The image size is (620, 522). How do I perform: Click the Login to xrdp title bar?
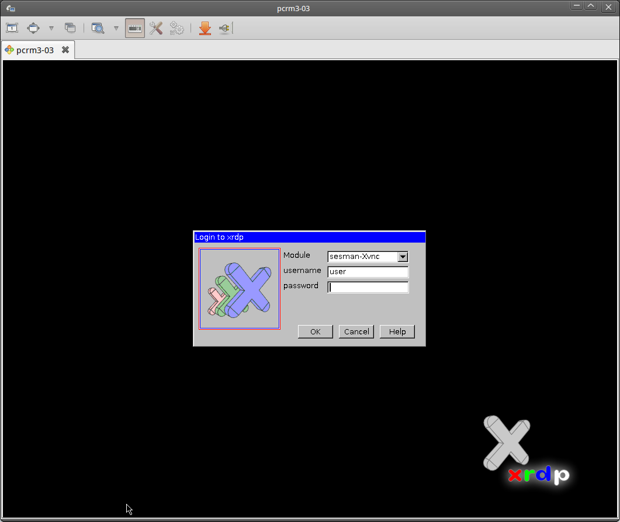tap(310, 237)
